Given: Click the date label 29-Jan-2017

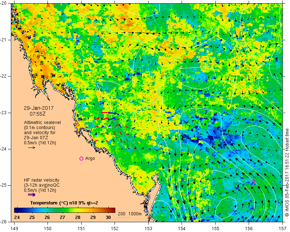Looking at the screenshot, I should pyautogui.click(x=39, y=108).
